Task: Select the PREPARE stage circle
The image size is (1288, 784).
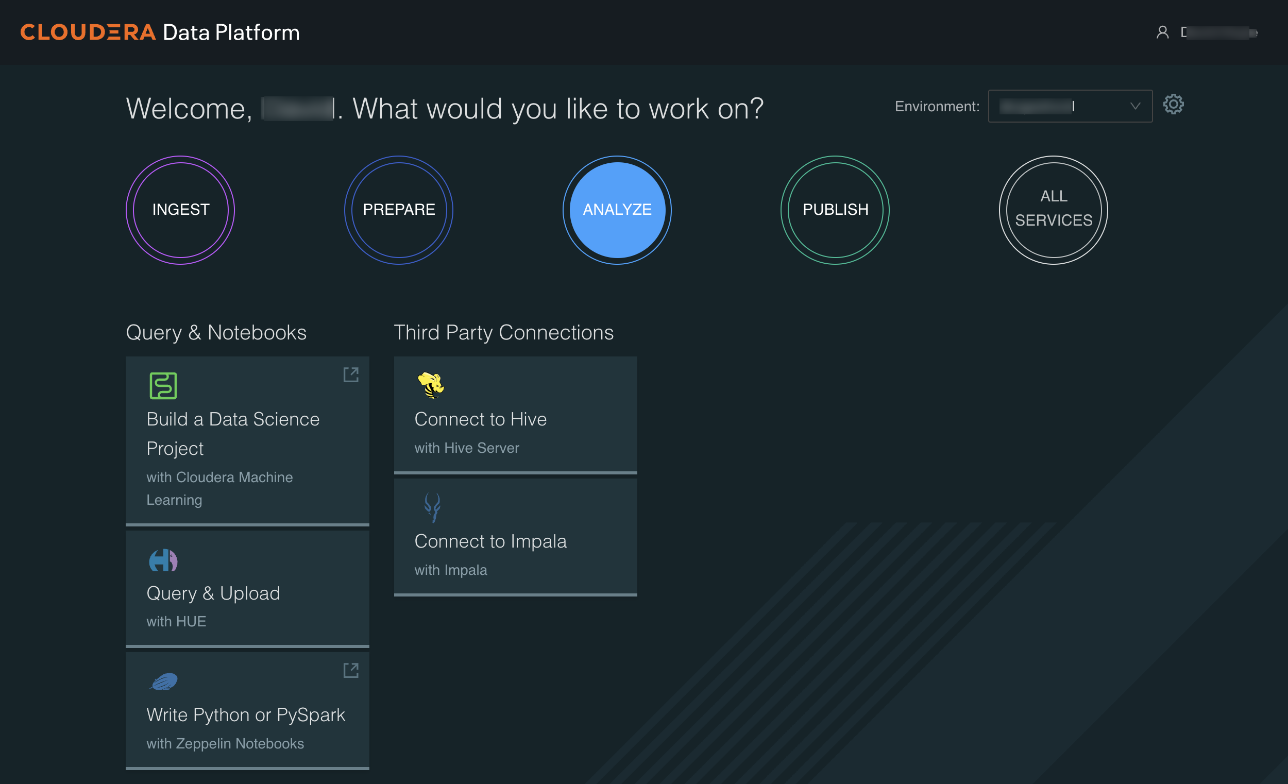Action: coord(399,210)
